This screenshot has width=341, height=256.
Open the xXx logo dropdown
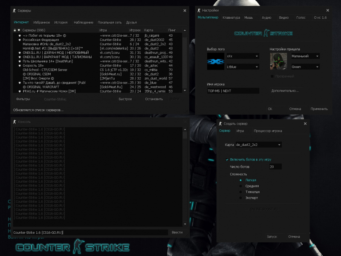click(243, 56)
